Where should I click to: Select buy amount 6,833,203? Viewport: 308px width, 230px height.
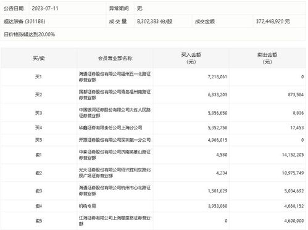217,94
